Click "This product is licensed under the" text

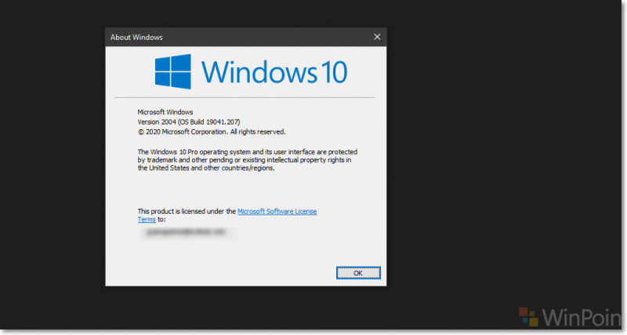pyautogui.click(x=187, y=211)
